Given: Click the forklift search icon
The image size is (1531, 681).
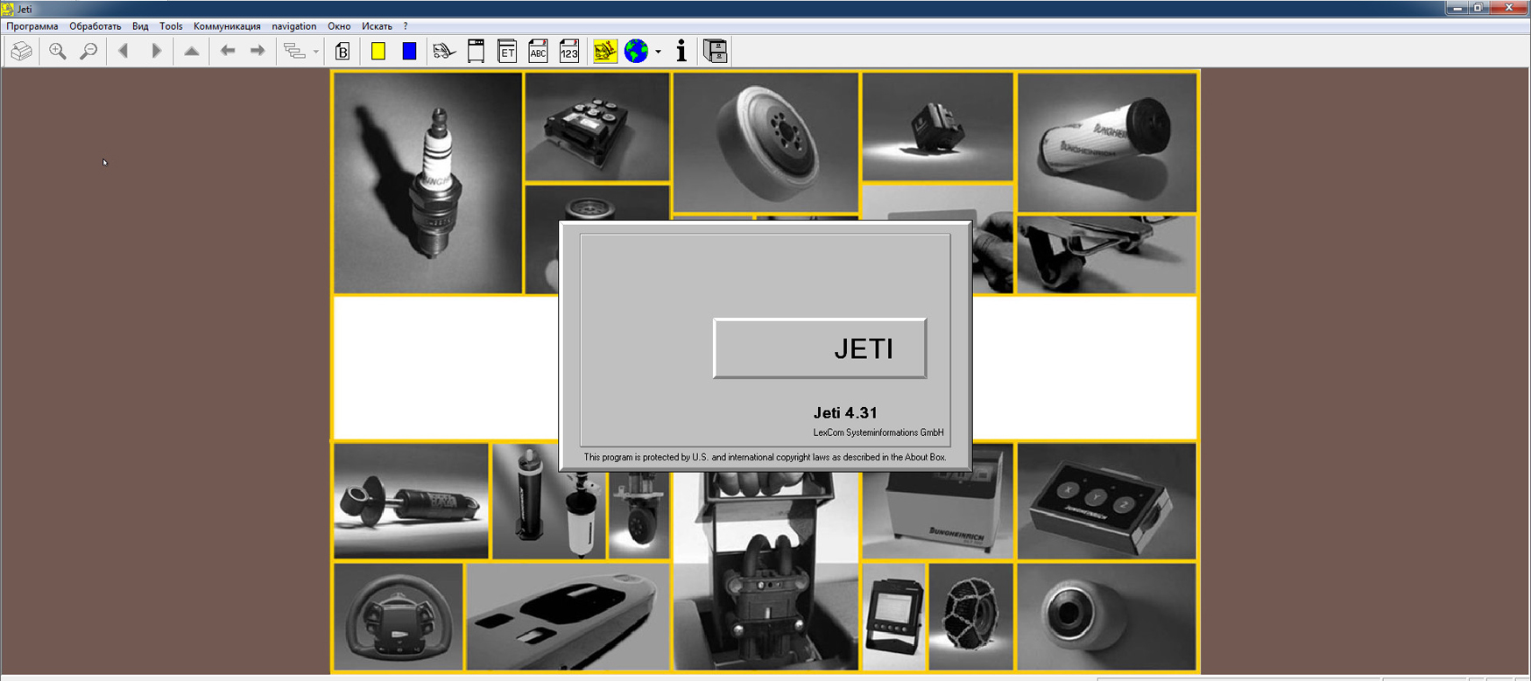Looking at the screenshot, I should (444, 52).
